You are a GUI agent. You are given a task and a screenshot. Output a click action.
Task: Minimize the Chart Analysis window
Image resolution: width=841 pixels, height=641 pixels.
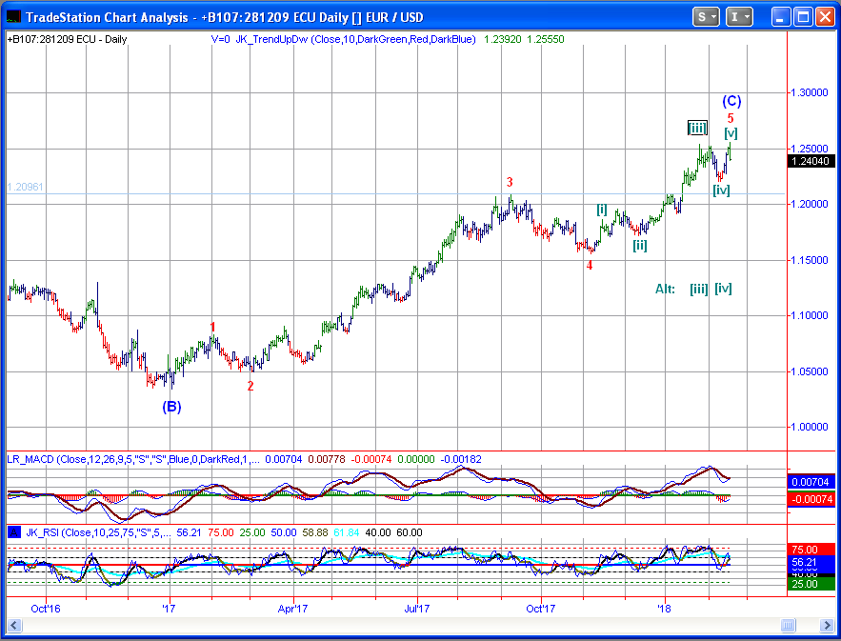pyautogui.click(x=781, y=17)
